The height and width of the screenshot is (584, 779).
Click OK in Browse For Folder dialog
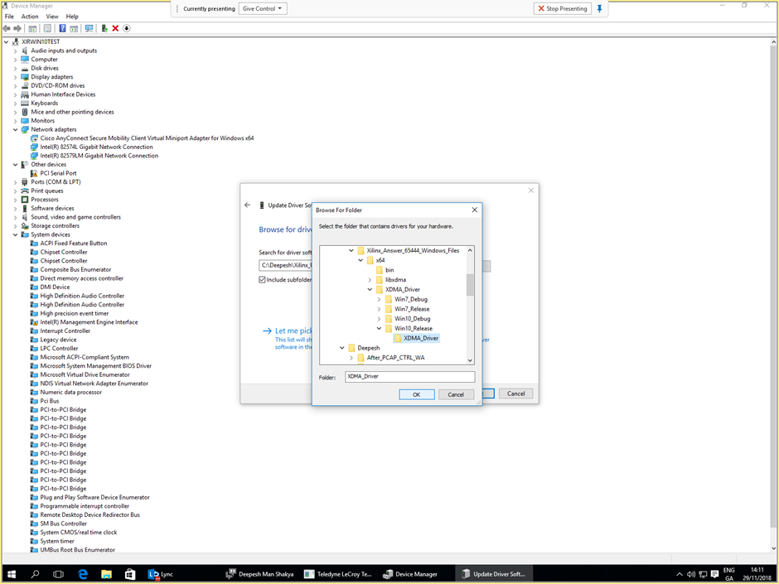pyautogui.click(x=417, y=394)
